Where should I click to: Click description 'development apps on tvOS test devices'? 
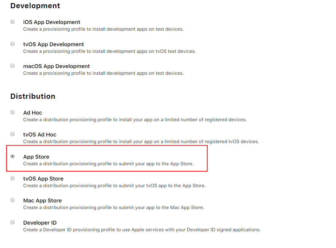tap(109, 51)
